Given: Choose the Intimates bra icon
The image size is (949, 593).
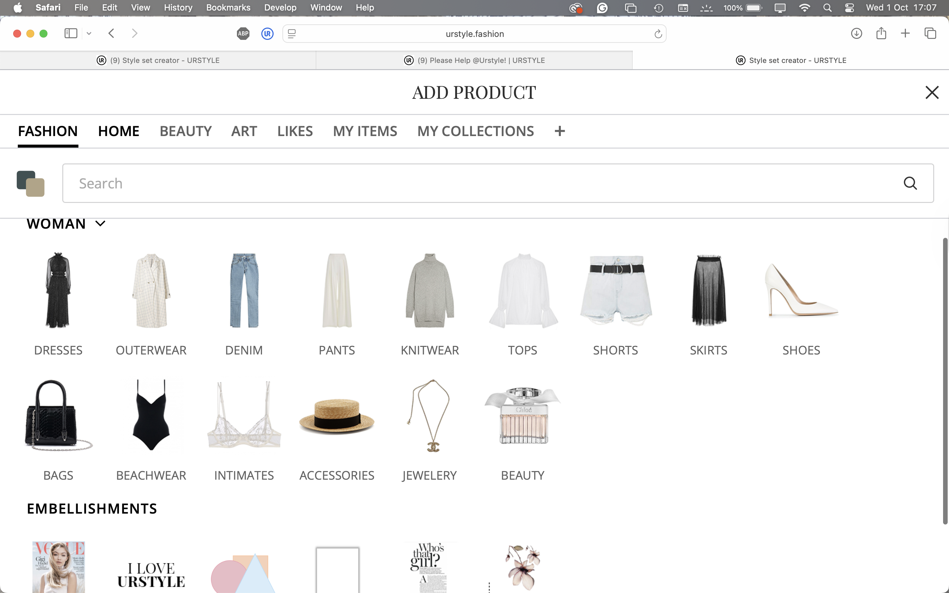Looking at the screenshot, I should coord(244,415).
